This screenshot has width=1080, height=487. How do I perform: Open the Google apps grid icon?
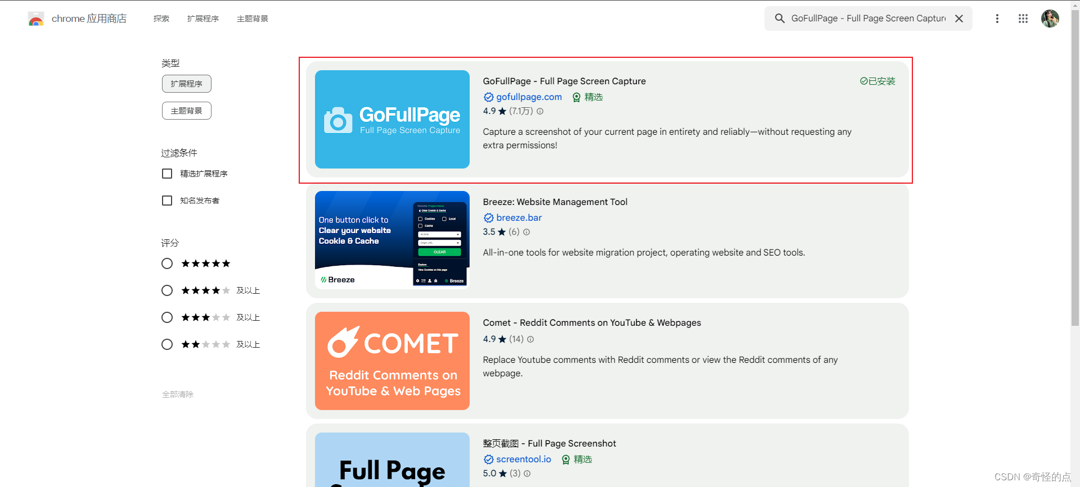1023,19
